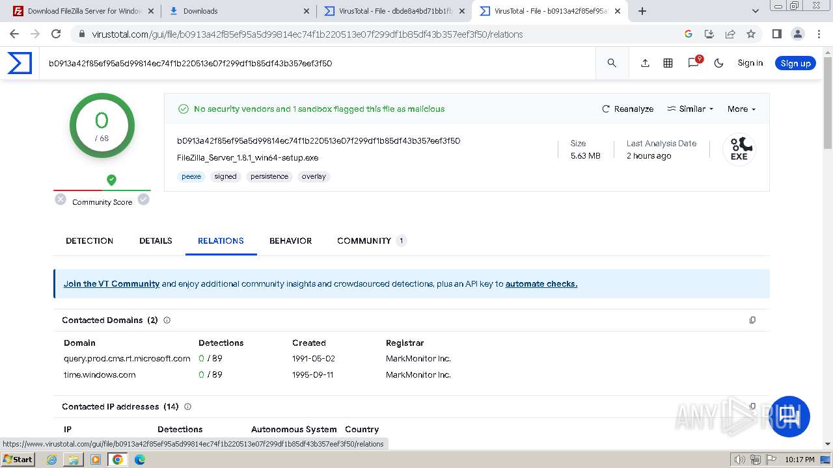Click the Google icon in address bar
Image resolution: width=833 pixels, height=468 pixels.
point(689,34)
